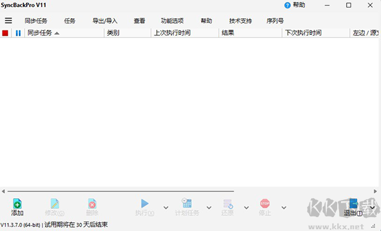This screenshot has width=381, height=231.
Task: Click the scrollbar left arrow
Action: tap(3, 191)
